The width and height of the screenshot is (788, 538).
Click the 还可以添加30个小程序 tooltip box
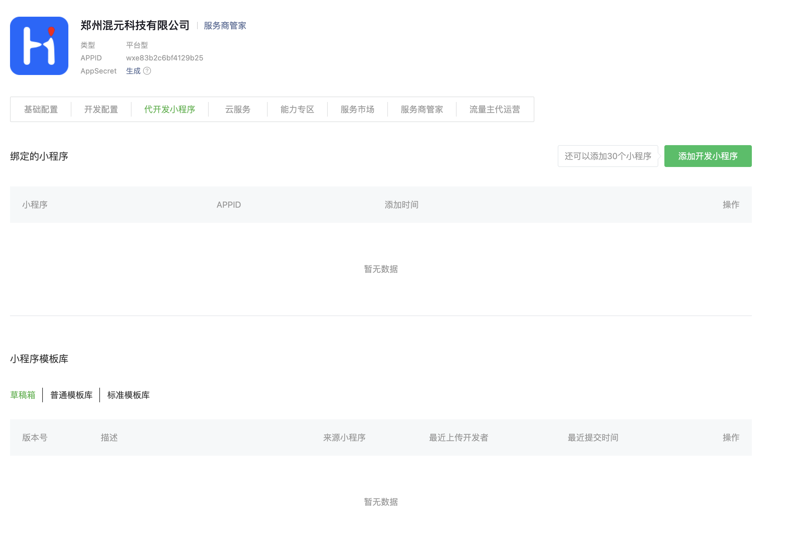tap(608, 156)
